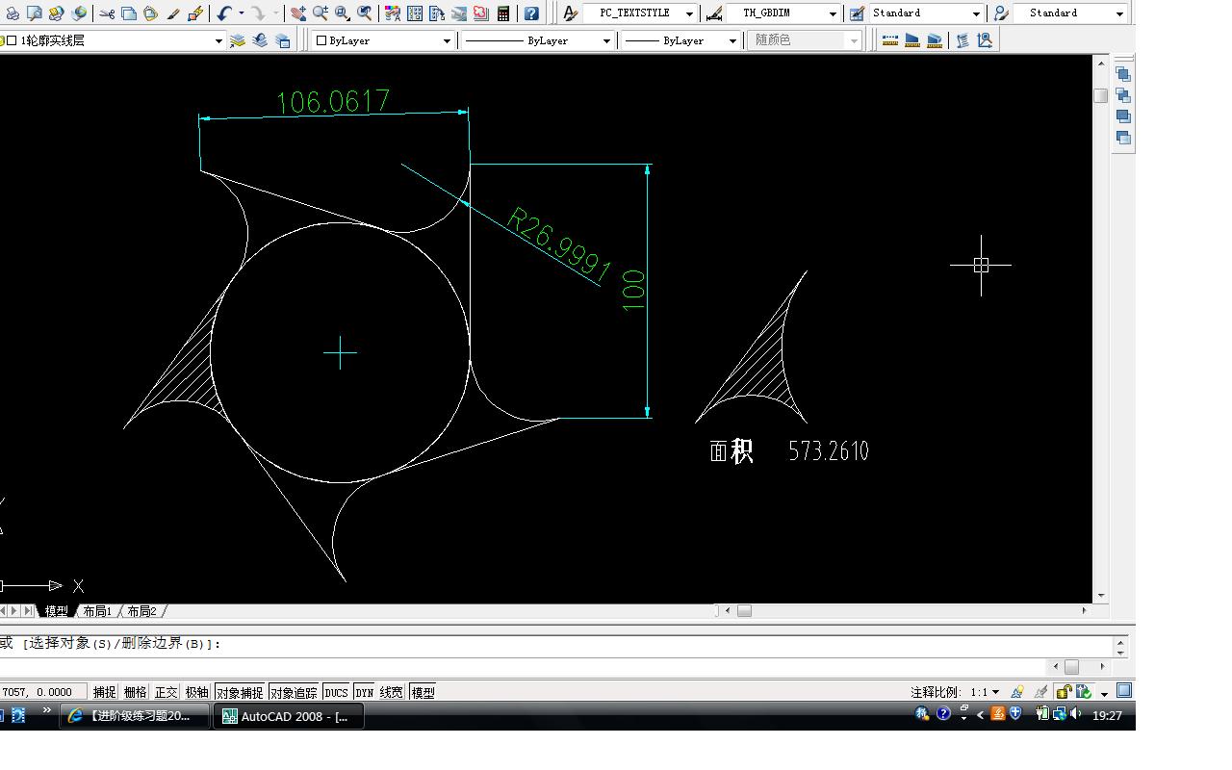Viewport: 1232px width, 770px height.
Task: Open the TH_GBDIM dimension style dropdown
Action: click(783, 13)
